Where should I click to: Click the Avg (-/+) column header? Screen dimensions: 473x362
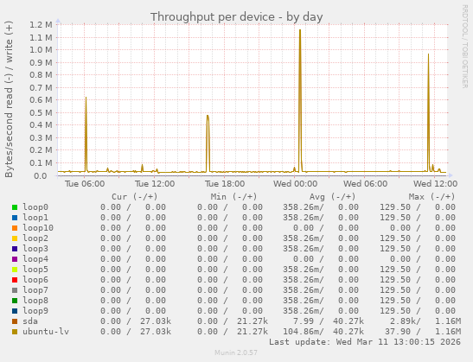(332, 197)
